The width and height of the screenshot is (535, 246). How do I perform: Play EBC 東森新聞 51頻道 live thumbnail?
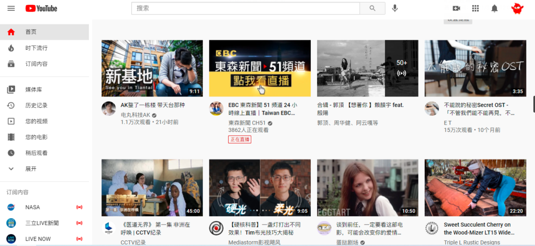260,68
